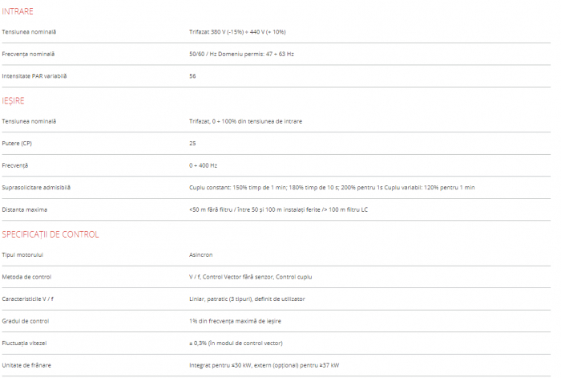The width and height of the screenshot is (561, 378).
Task: Click the 0 ÷ 400 Hz output frequency value
Action: (x=203, y=165)
